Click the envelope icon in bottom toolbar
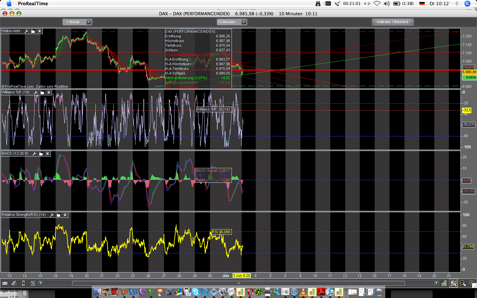This screenshot has width=477, height=298. (x=5, y=283)
